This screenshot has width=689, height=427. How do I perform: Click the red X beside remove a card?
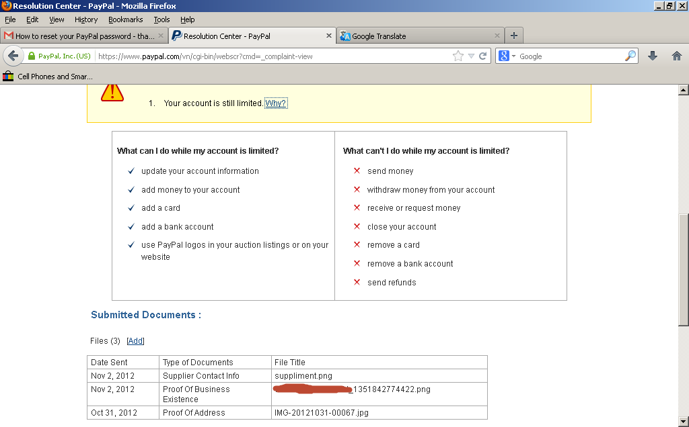pos(357,244)
